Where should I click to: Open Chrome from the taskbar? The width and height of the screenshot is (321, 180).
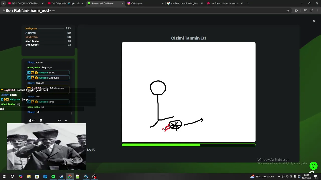pyautogui.click(x=70, y=177)
